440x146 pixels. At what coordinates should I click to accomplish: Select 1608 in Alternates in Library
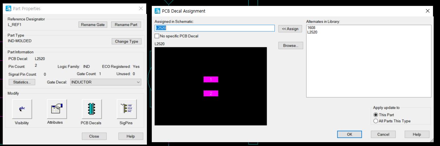pyautogui.click(x=311, y=28)
